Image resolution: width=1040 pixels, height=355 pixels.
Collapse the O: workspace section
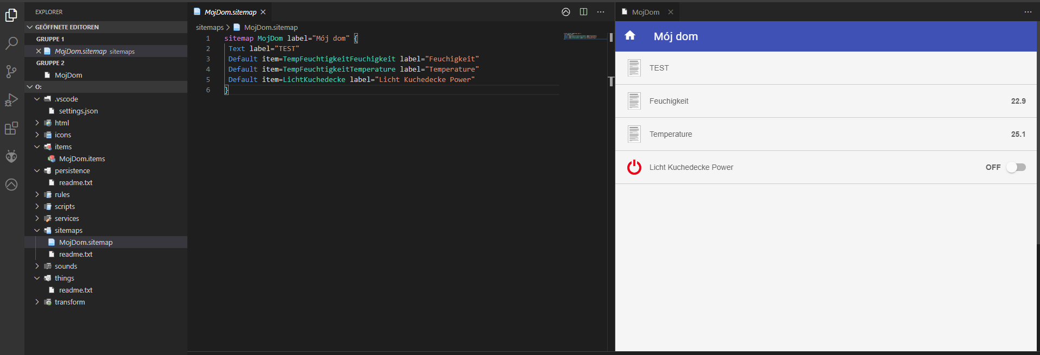pyautogui.click(x=29, y=87)
